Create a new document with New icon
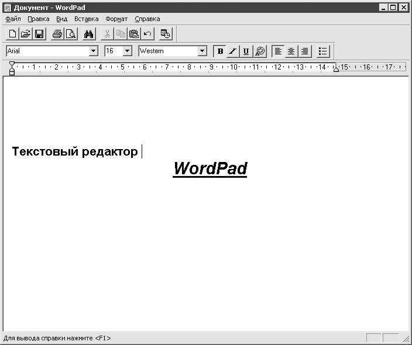Image resolution: width=412 pixels, height=345 pixels. pos(12,34)
